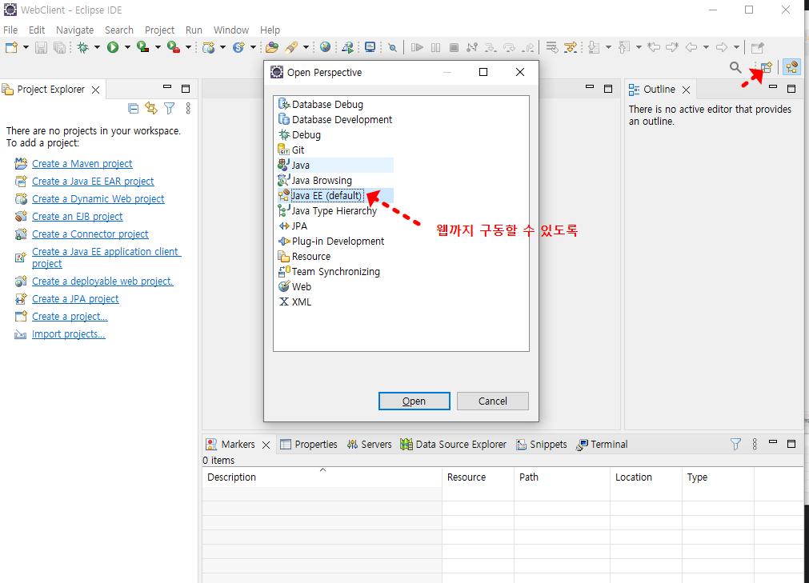This screenshot has width=809, height=583.
Task: Open Project Explorer filter icon
Action: [x=169, y=108]
